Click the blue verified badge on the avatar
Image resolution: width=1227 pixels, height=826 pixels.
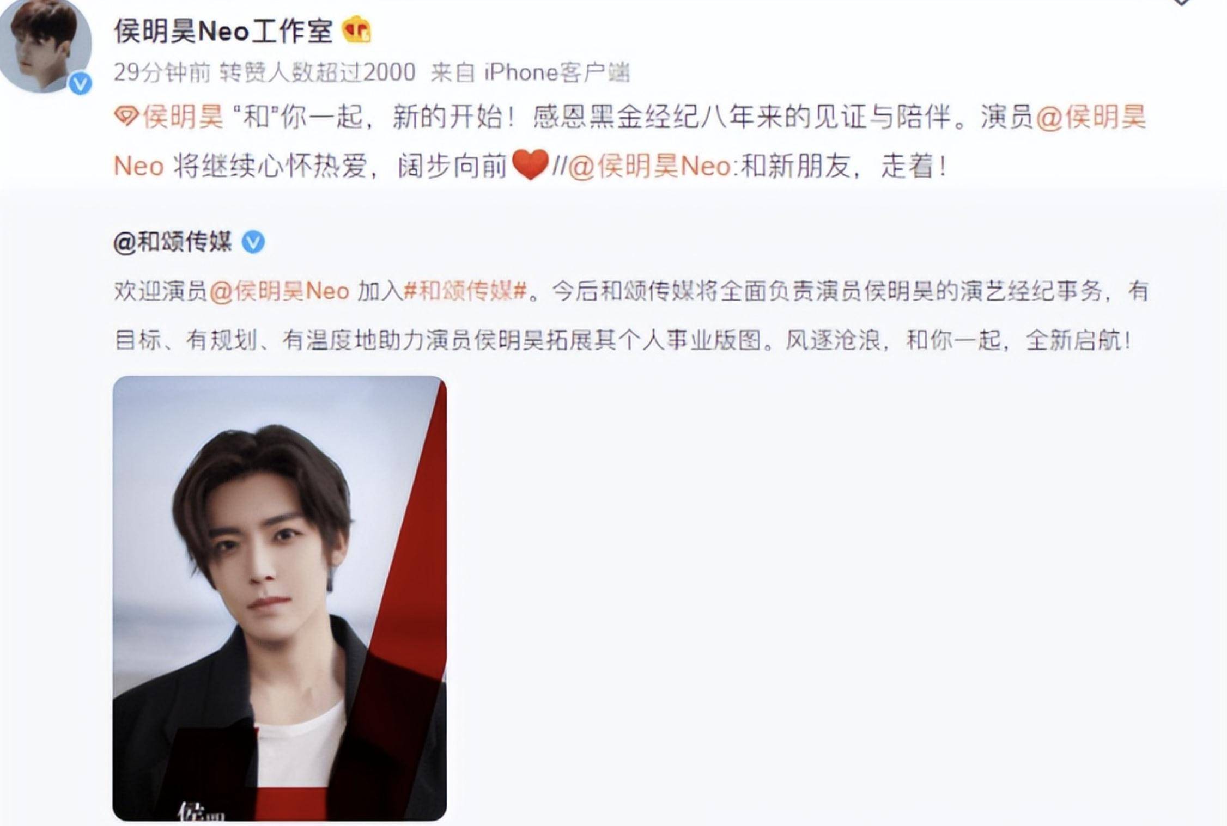click(81, 84)
